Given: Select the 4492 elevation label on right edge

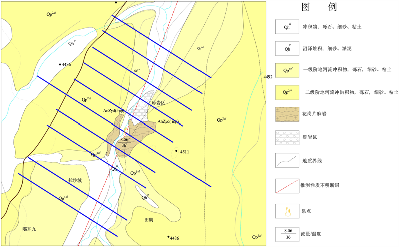Looking at the screenshot, I should pyautogui.click(x=268, y=77).
